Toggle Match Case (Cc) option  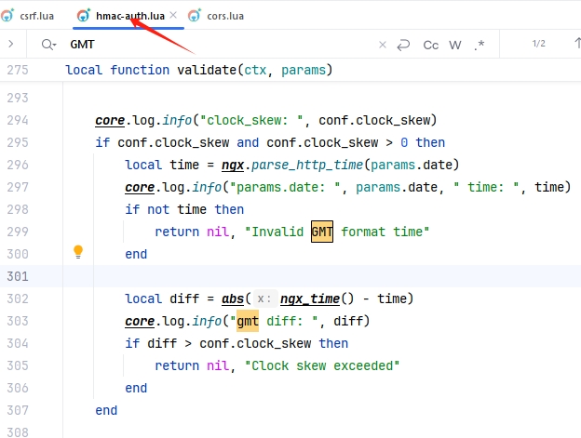tap(431, 45)
